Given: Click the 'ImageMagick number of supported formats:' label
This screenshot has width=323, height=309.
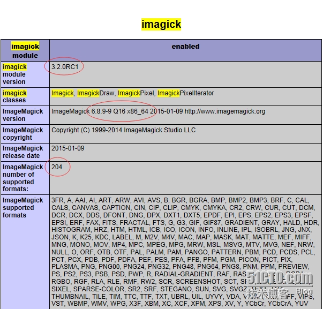Looking at the screenshot, I should 22,178.
